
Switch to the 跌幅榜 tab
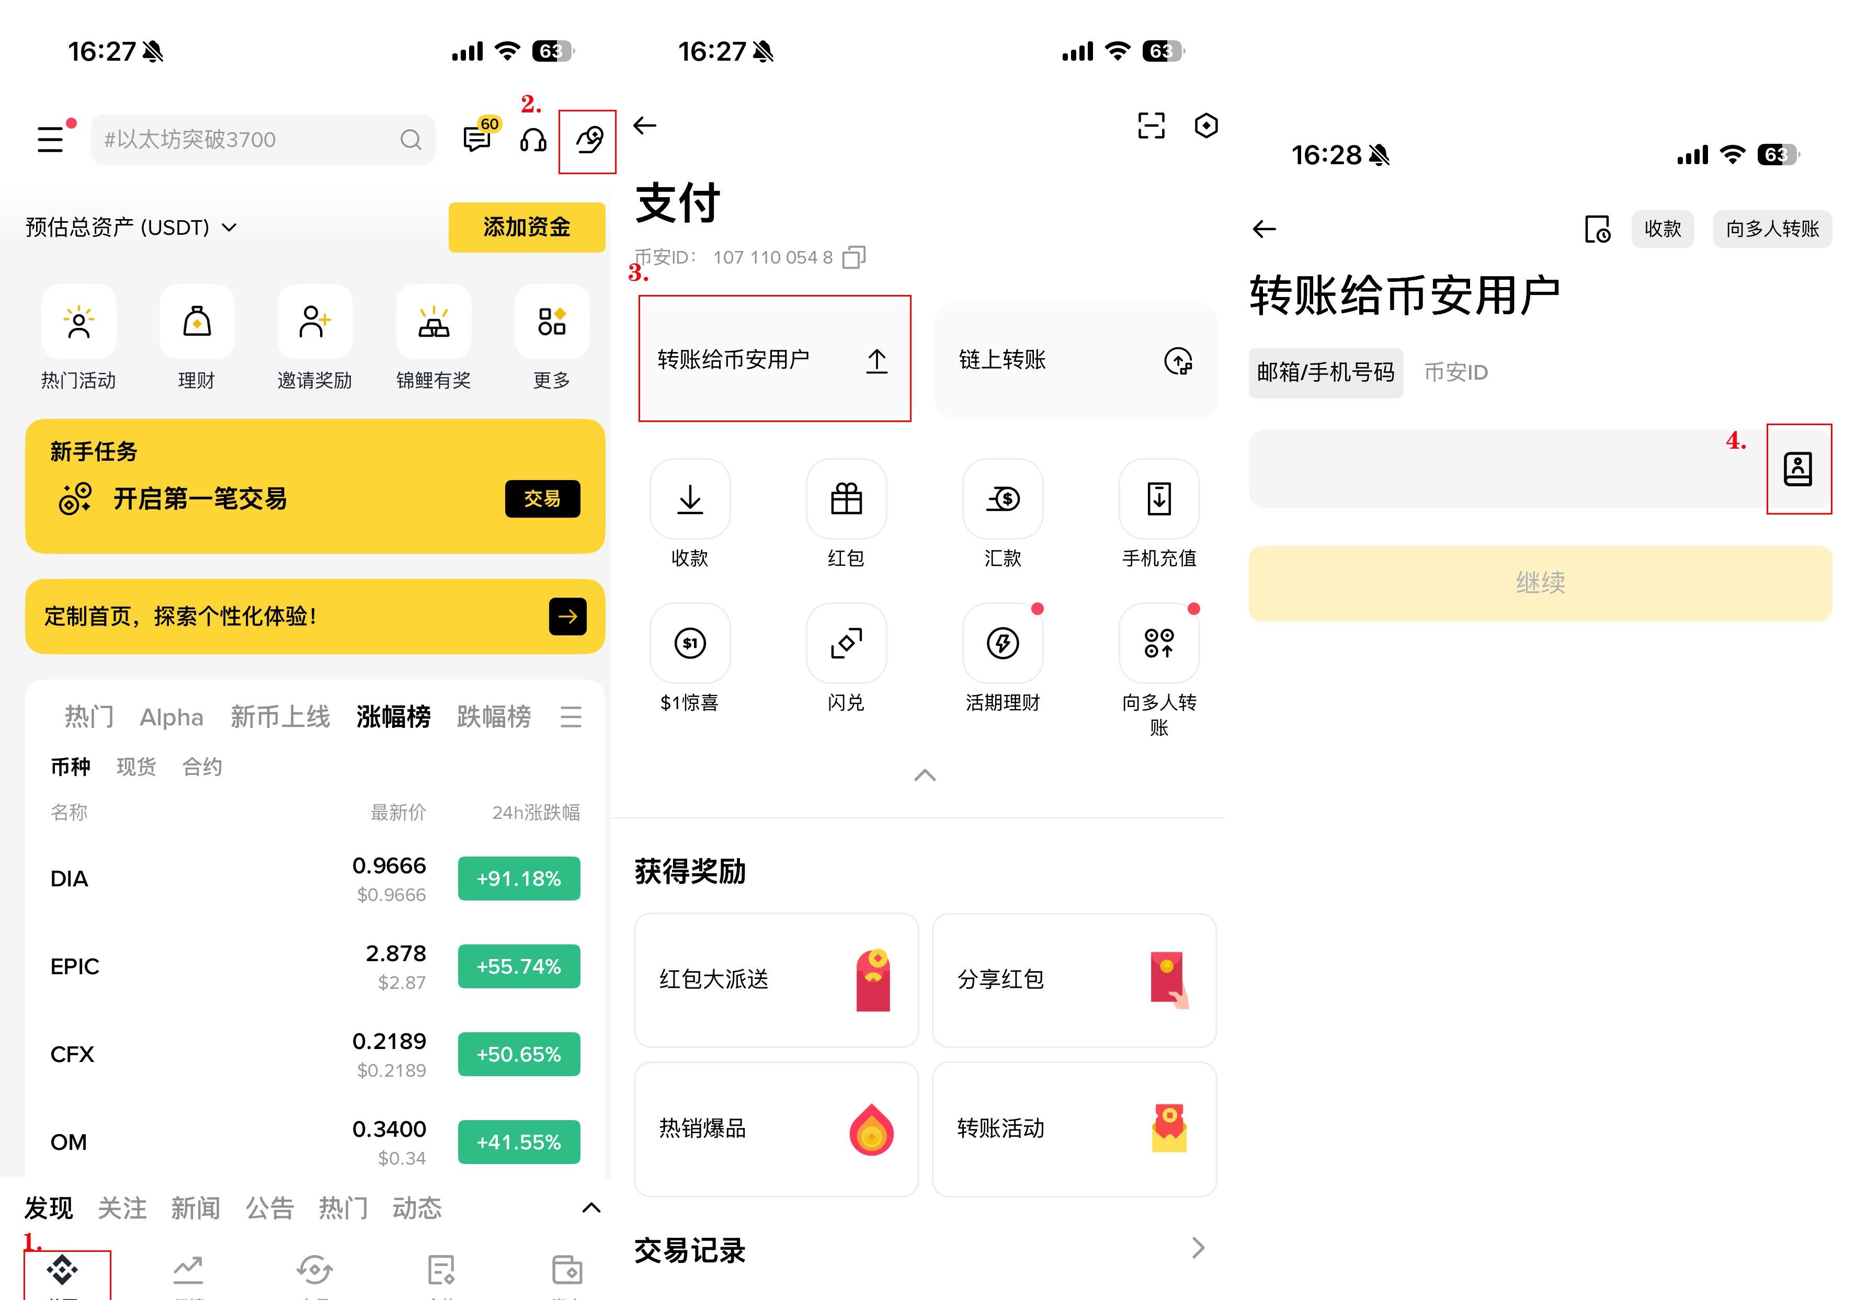coord(495,717)
